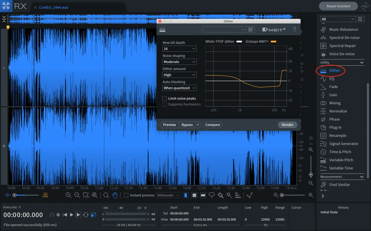Open the Dither amount dropdown

[x=179, y=75]
